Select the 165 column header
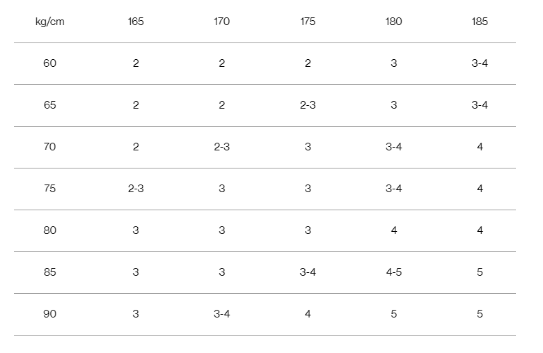 click(136, 22)
